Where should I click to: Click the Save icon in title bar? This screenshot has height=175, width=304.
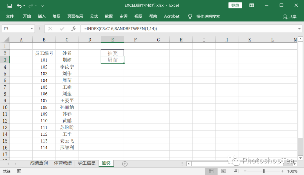coord(9,6)
